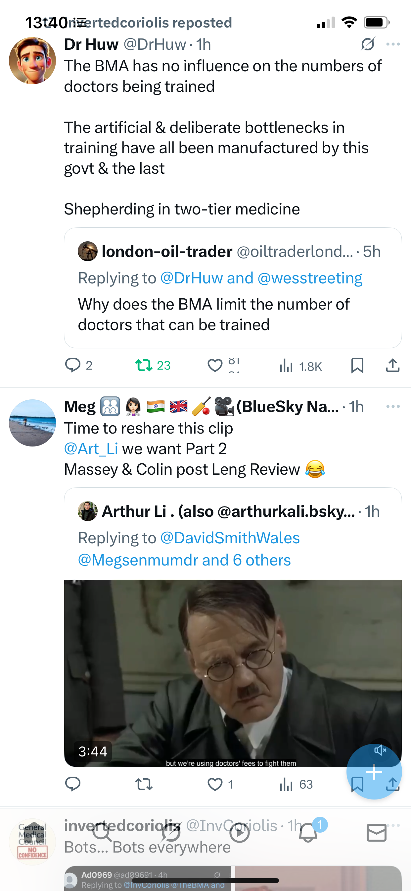The height and width of the screenshot is (891, 411).
Task: Share Dr Huw's post via share icon
Action: pyautogui.click(x=392, y=365)
